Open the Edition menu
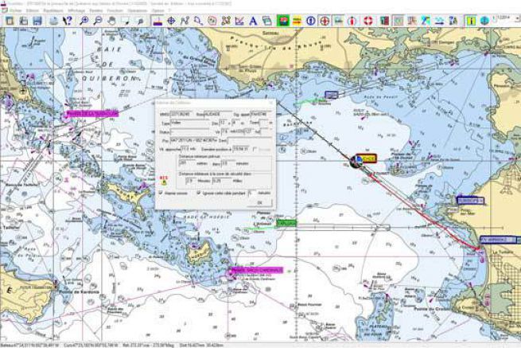 coord(33,10)
